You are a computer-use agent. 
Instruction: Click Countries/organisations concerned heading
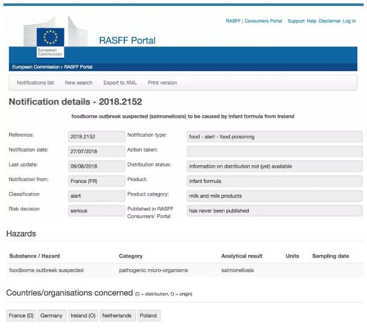(x=69, y=293)
